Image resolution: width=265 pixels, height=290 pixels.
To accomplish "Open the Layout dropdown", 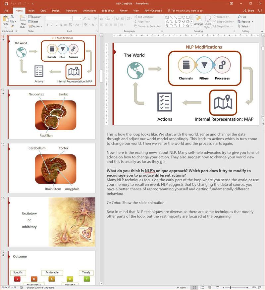I will pos(35,17).
